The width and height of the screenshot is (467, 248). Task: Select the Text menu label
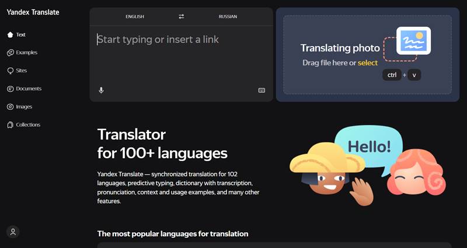(x=21, y=34)
